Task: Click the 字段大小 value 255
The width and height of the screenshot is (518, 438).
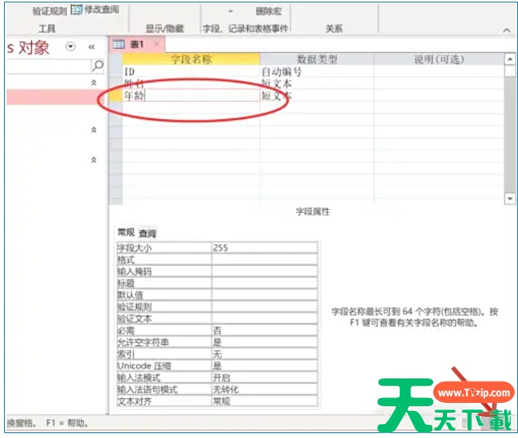Action: click(264, 247)
